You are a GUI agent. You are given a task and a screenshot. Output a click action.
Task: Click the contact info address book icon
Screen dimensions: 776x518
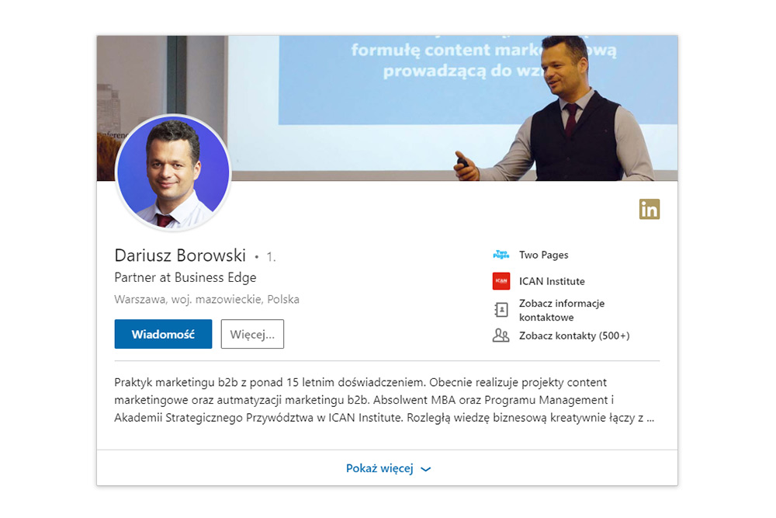pyautogui.click(x=501, y=310)
